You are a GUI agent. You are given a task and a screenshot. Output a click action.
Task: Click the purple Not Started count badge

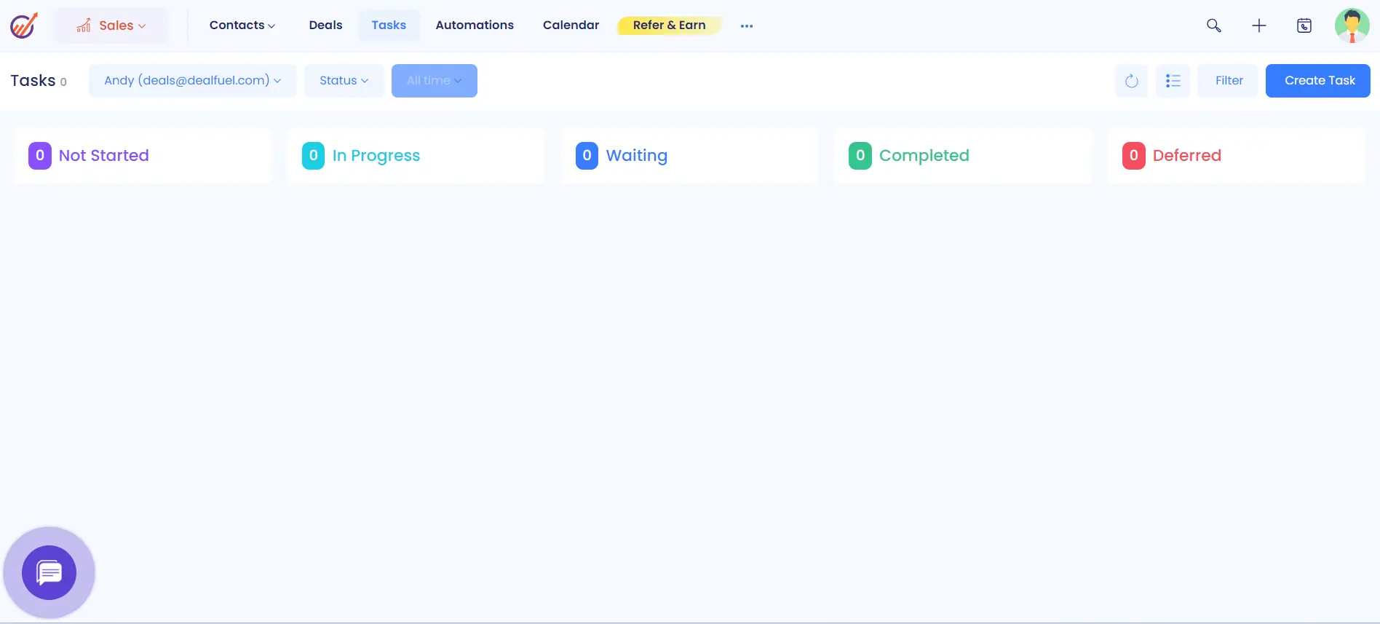pos(40,156)
